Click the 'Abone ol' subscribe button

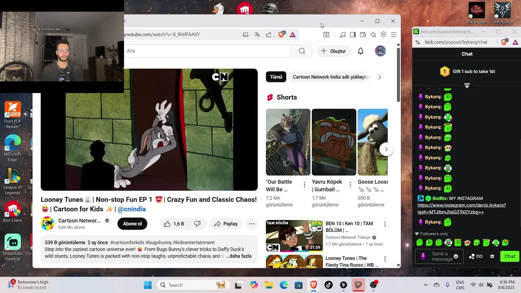(132, 224)
